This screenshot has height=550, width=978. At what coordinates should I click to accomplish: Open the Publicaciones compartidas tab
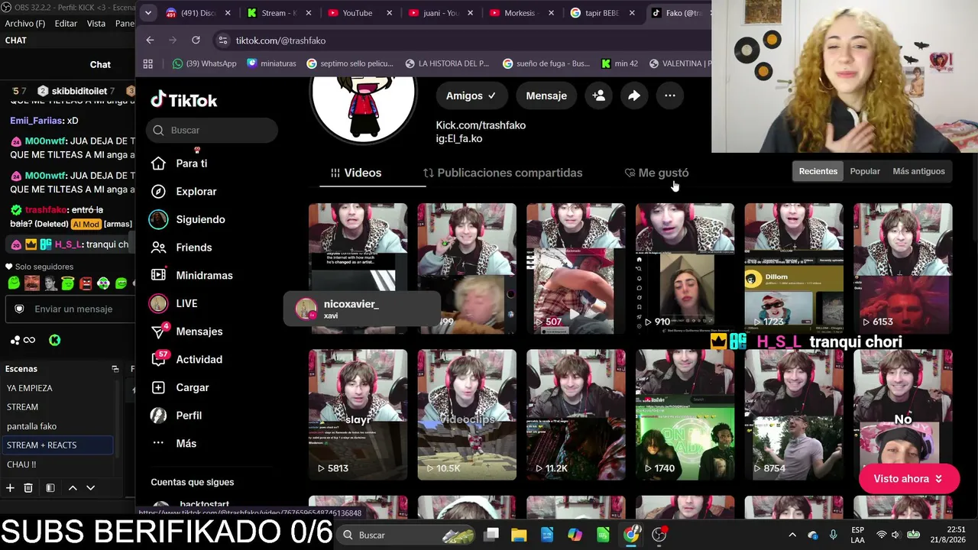tap(503, 173)
